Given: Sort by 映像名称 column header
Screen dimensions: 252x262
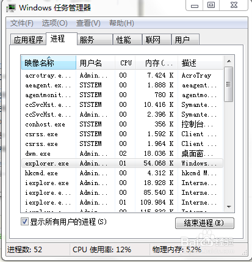Looking at the screenshot, I should point(49,63).
